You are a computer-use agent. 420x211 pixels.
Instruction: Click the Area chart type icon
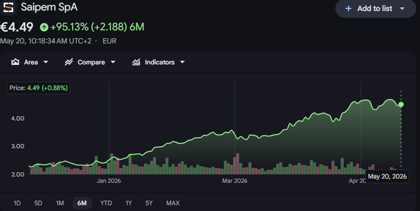coord(15,62)
